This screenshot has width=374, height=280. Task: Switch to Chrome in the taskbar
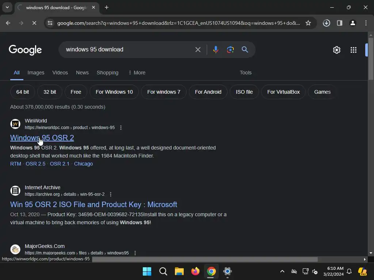pyautogui.click(x=211, y=271)
